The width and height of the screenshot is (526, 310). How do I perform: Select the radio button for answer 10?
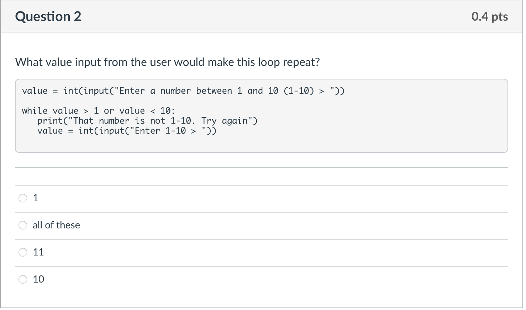22,279
